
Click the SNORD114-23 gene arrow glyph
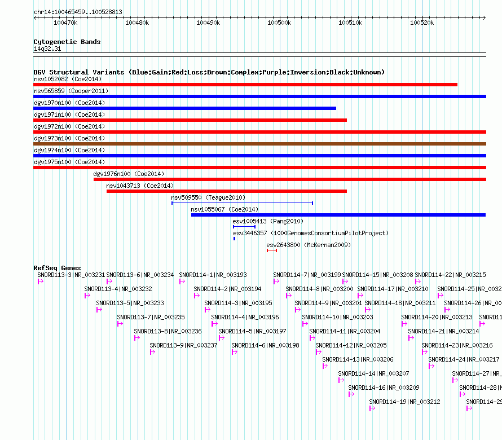tap(425, 352)
